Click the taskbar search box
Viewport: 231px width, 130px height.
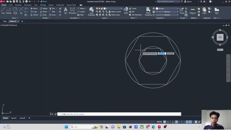pyautogui.click(x=83, y=127)
